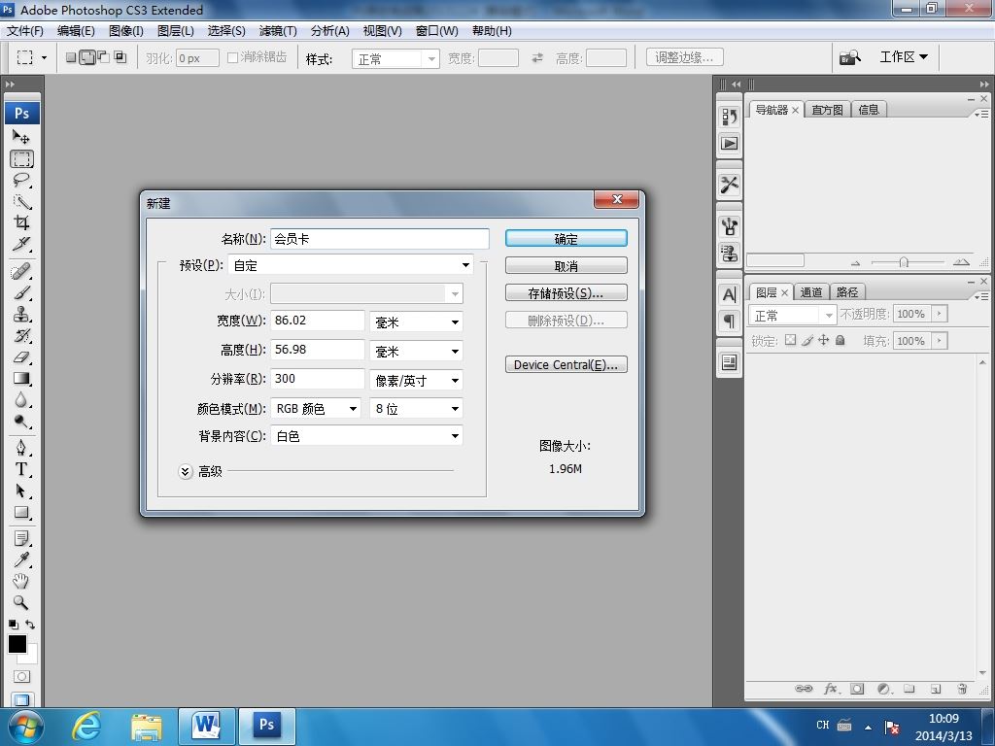Open Adobe Bridge from options bar

(x=849, y=57)
